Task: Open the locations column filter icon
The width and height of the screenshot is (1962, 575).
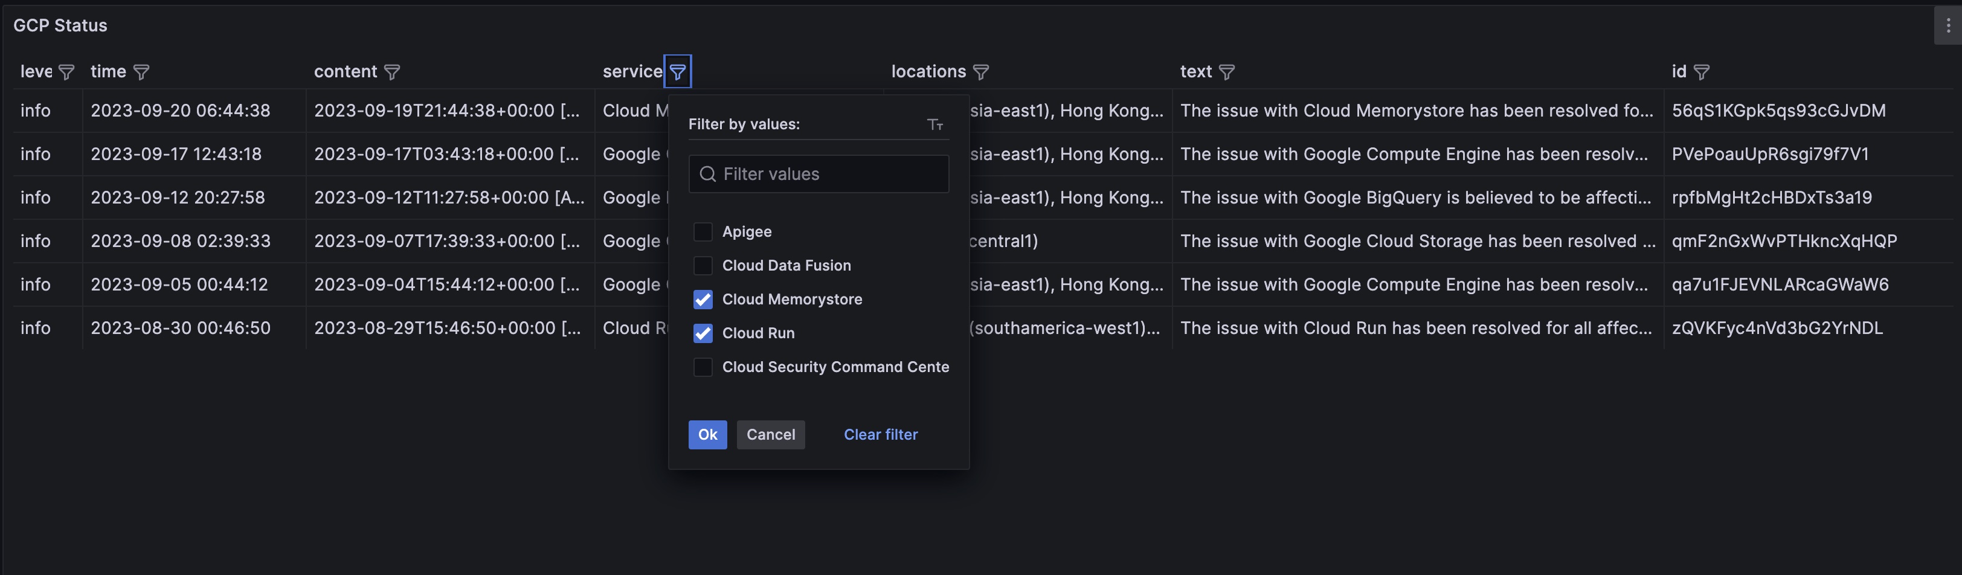Action: (x=981, y=72)
